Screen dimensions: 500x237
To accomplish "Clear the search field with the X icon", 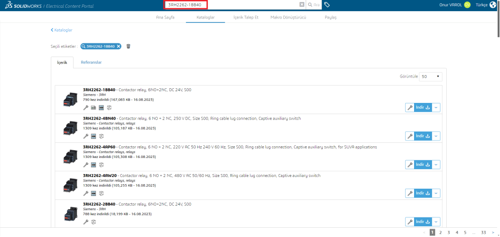I will 302,4.
